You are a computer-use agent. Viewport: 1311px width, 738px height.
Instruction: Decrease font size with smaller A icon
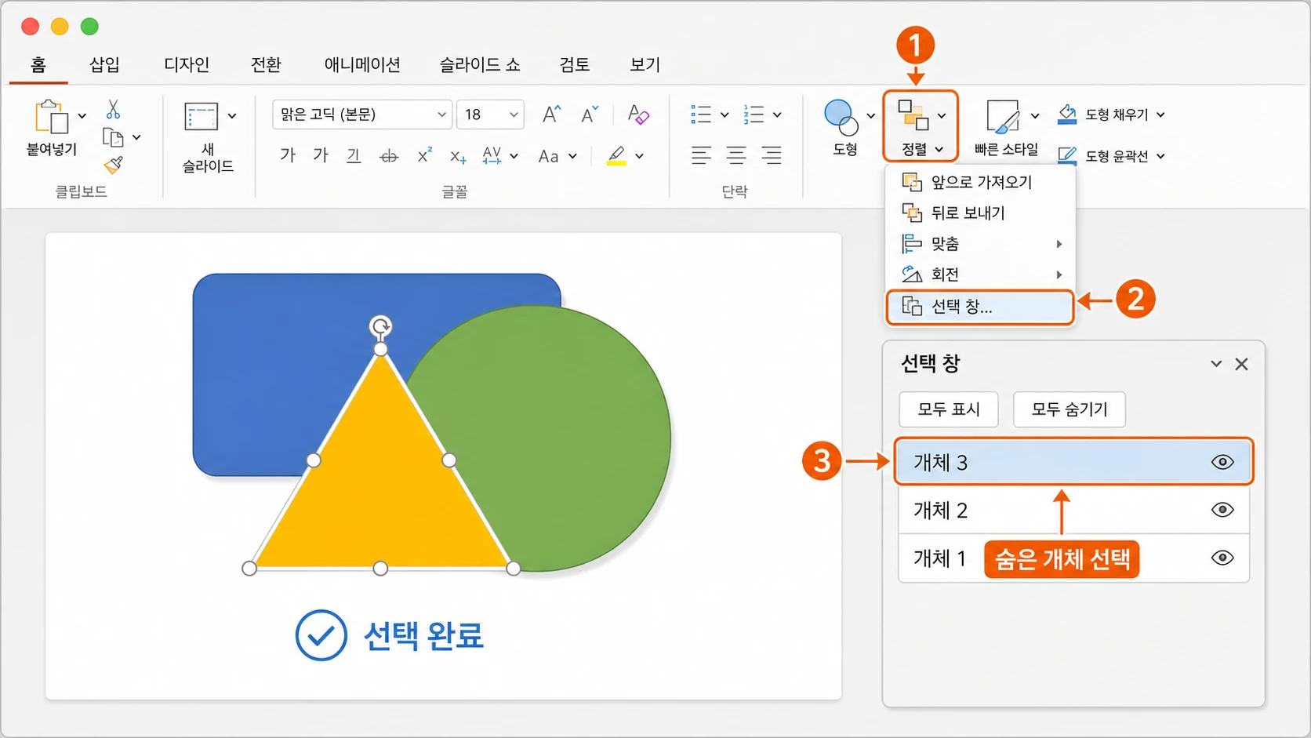click(589, 115)
